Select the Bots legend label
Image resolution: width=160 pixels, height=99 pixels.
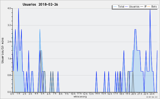(154, 6)
